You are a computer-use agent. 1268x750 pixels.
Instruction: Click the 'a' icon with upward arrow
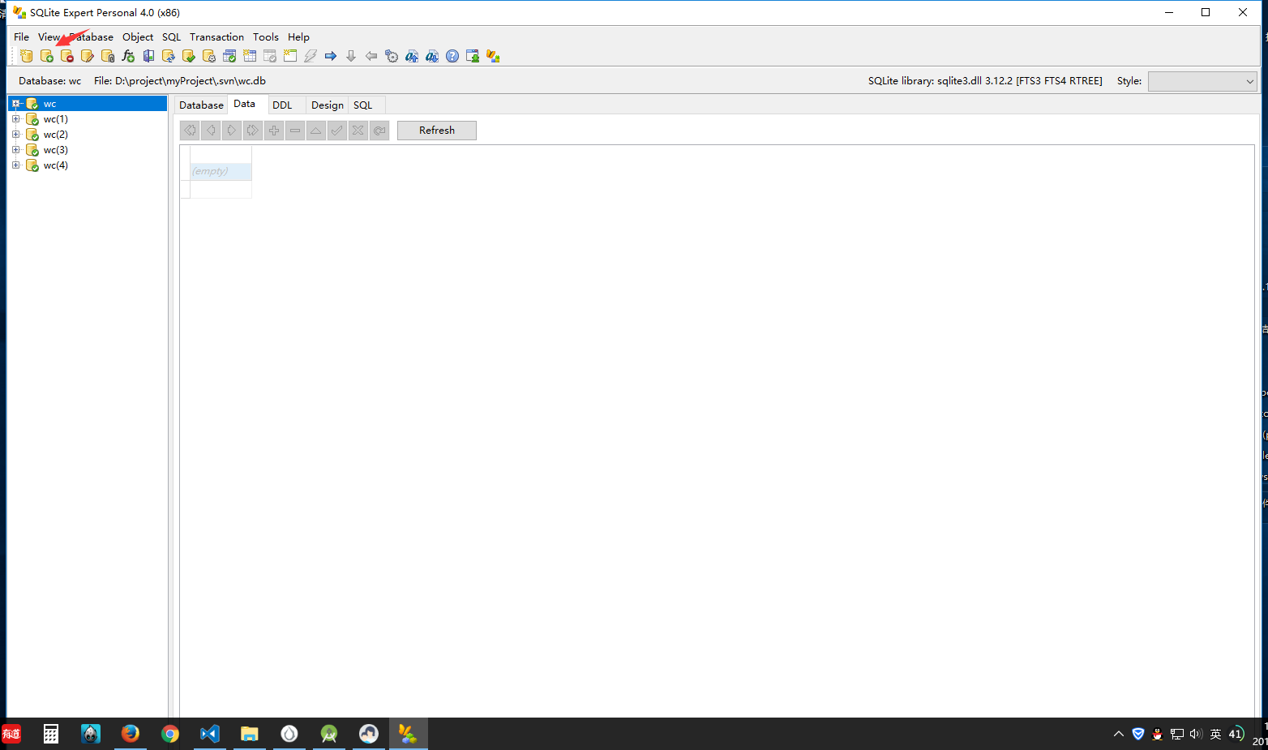click(x=412, y=56)
